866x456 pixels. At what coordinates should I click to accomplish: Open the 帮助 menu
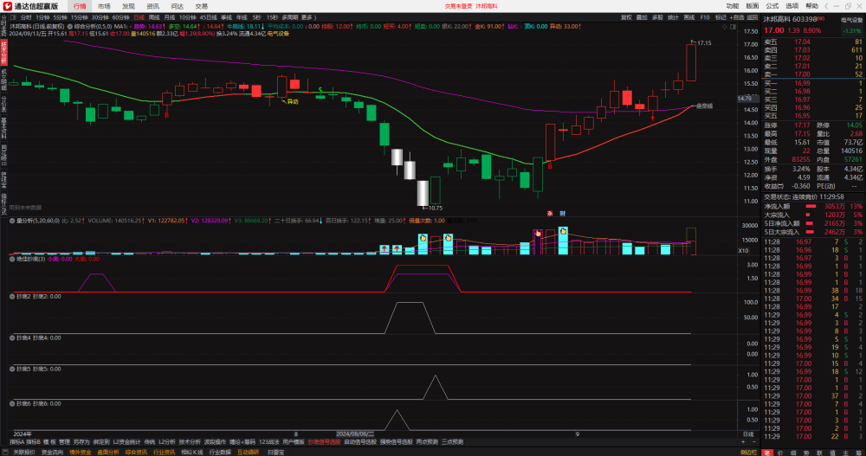coord(812,6)
